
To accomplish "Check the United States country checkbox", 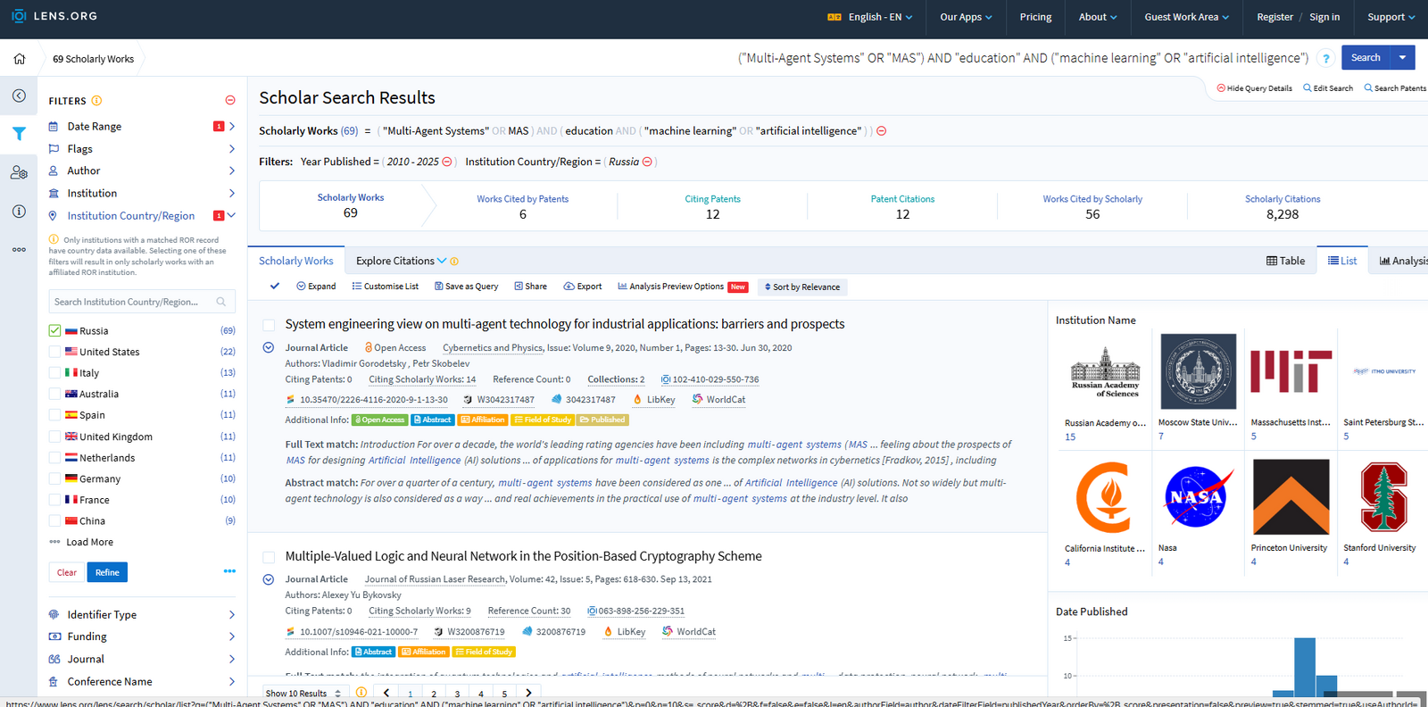I will [54, 352].
